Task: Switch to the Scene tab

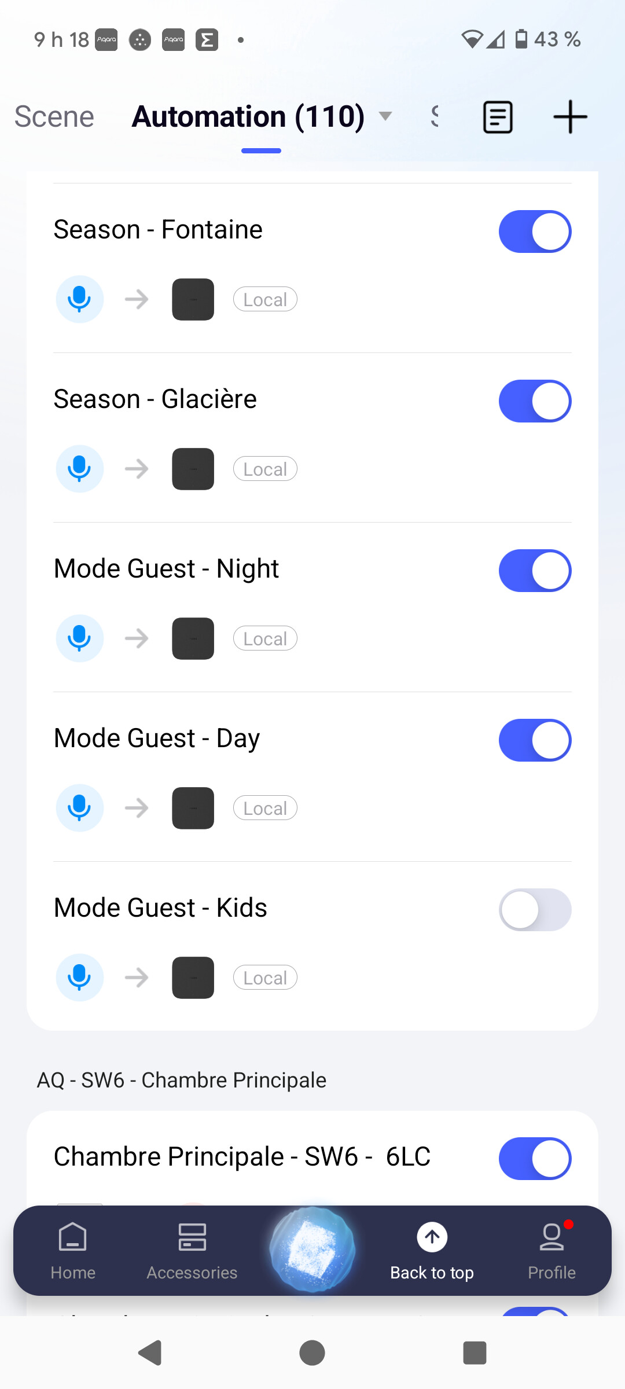Action: (x=54, y=117)
